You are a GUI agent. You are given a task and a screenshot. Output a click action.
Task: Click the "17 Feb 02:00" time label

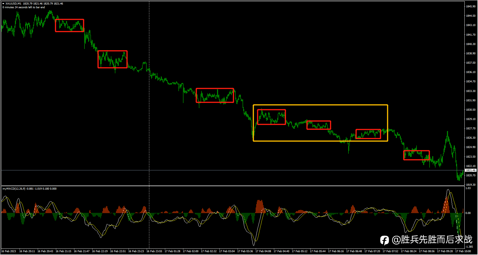190,251
